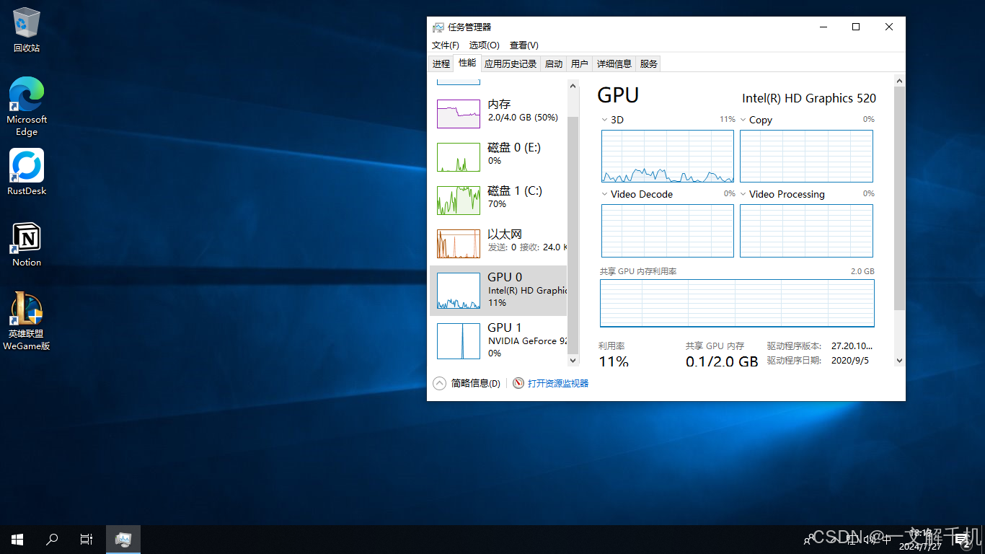Open Windows search on the taskbar
Screen dimensions: 985x554
click(x=51, y=539)
